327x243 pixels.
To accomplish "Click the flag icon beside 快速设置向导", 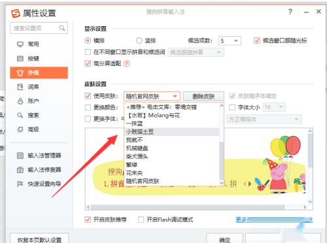I will click(x=20, y=184).
